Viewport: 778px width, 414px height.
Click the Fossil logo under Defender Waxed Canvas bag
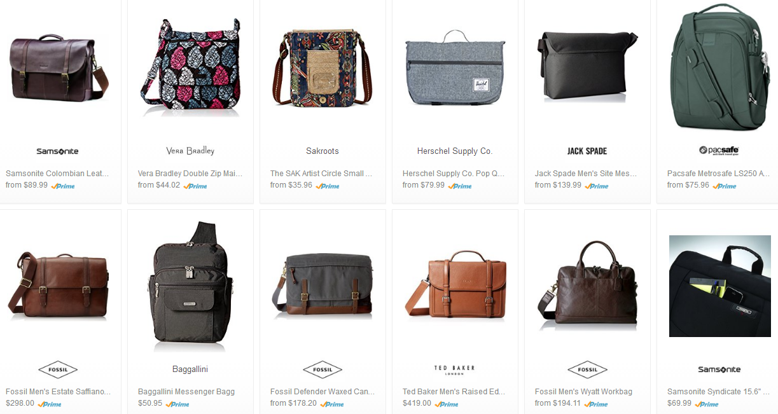[x=323, y=369]
